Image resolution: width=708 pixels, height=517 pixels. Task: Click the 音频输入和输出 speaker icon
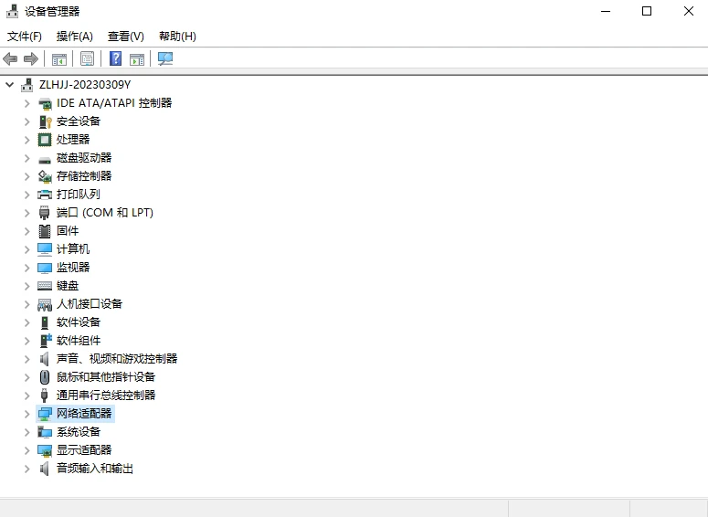pyautogui.click(x=44, y=469)
